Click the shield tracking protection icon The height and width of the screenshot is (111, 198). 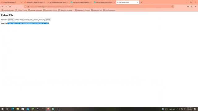[25, 6]
